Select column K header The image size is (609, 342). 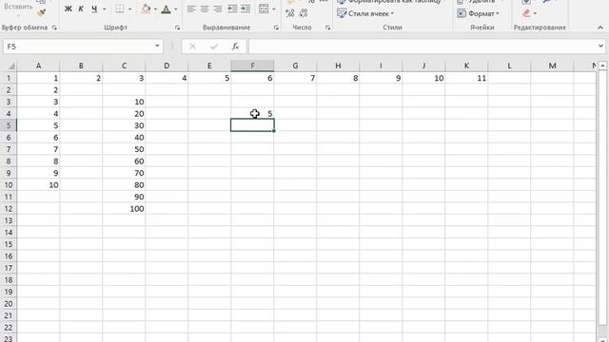click(x=466, y=66)
